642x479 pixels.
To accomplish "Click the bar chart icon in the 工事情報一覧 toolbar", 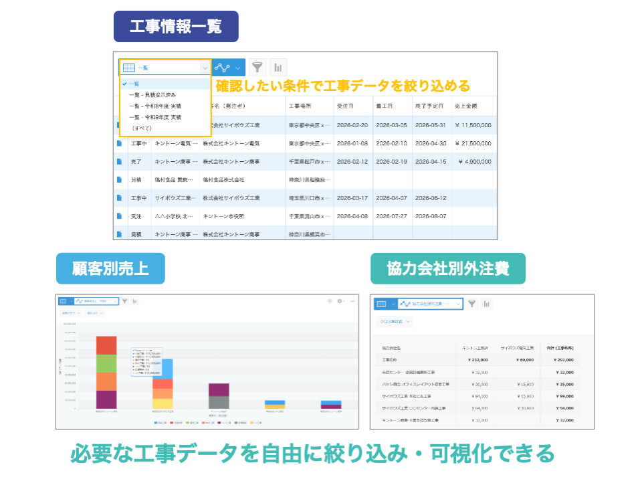I will coord(277,68).
